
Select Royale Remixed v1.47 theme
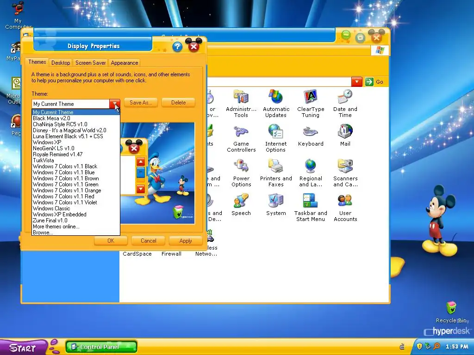(76, 154)
